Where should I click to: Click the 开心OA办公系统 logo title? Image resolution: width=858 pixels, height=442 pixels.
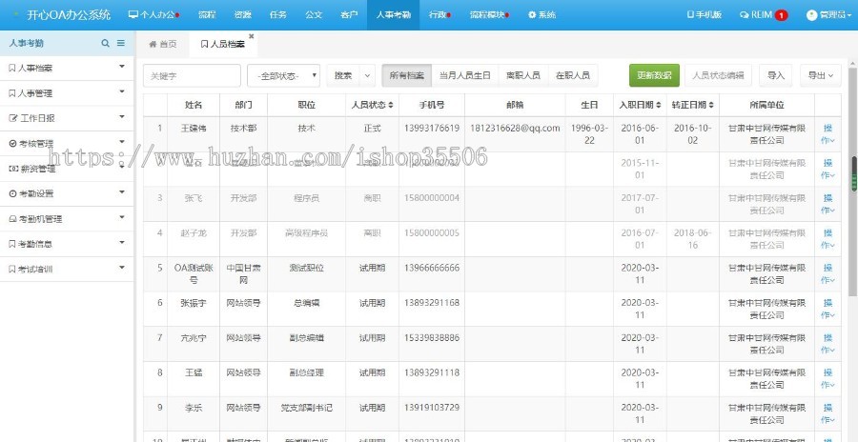[x=69, y=15]
